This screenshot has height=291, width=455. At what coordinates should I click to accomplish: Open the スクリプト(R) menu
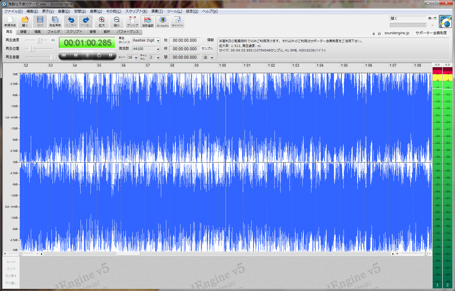coord(136,11)
